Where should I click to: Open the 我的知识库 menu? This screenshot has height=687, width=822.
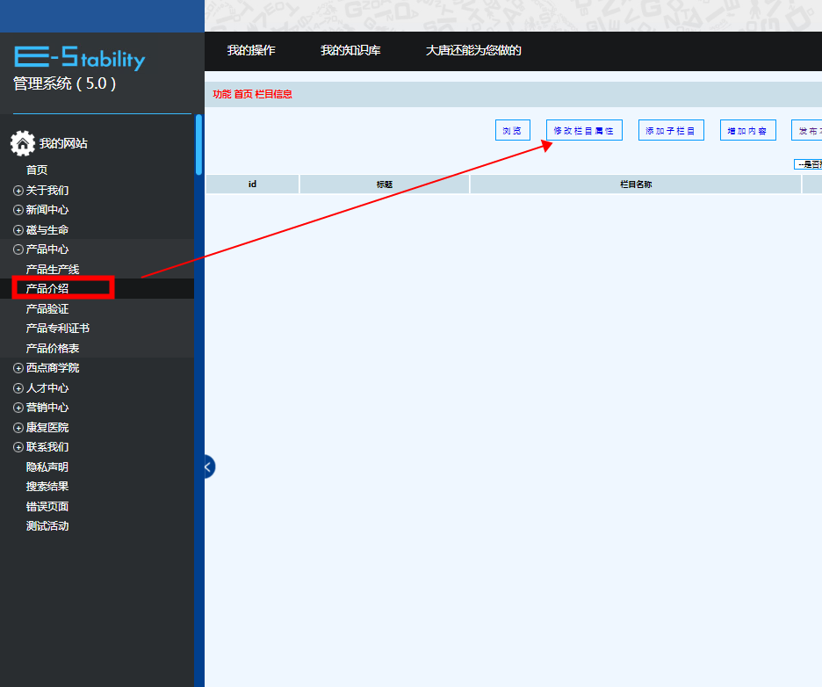pos(350,50)
